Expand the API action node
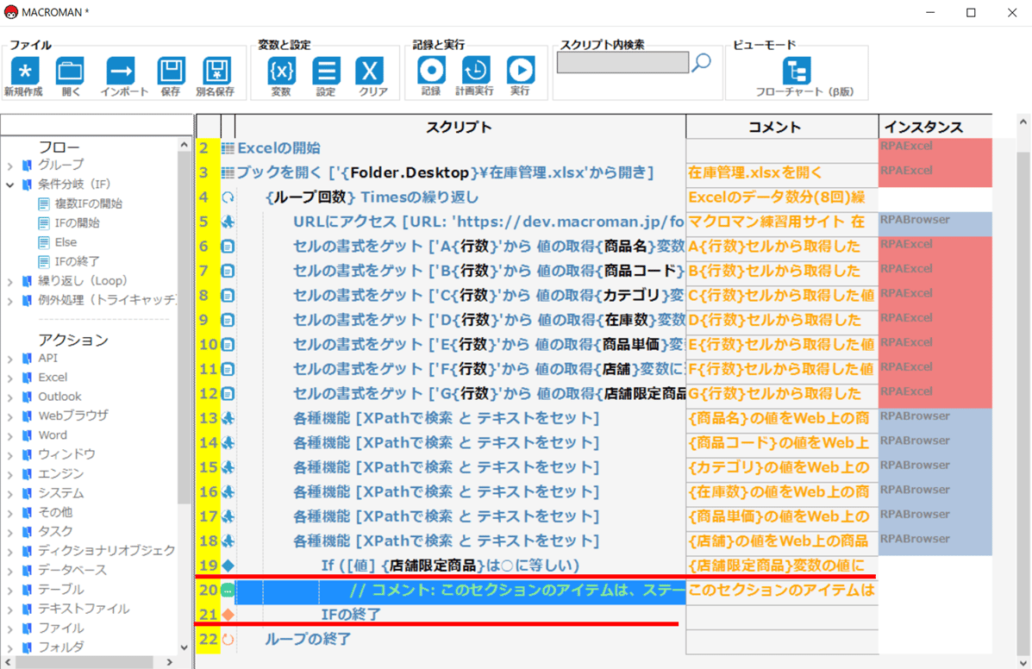Viewport: 1032px width, 669px height. (x=9, y=359)
